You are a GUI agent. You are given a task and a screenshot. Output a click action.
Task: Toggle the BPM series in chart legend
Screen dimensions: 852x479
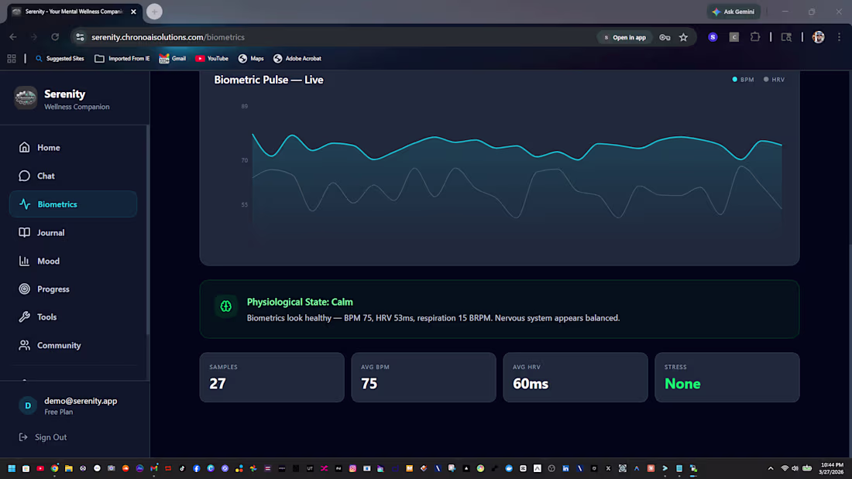coord(743,79)
